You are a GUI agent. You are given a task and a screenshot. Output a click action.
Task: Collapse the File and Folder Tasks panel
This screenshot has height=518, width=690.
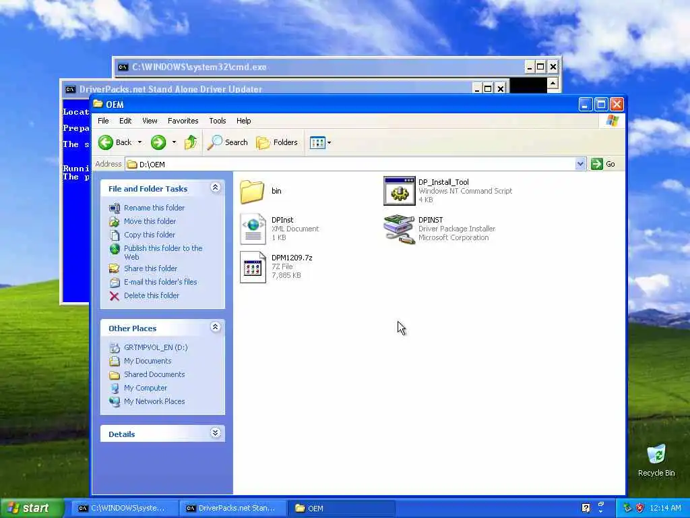(215, 188)
